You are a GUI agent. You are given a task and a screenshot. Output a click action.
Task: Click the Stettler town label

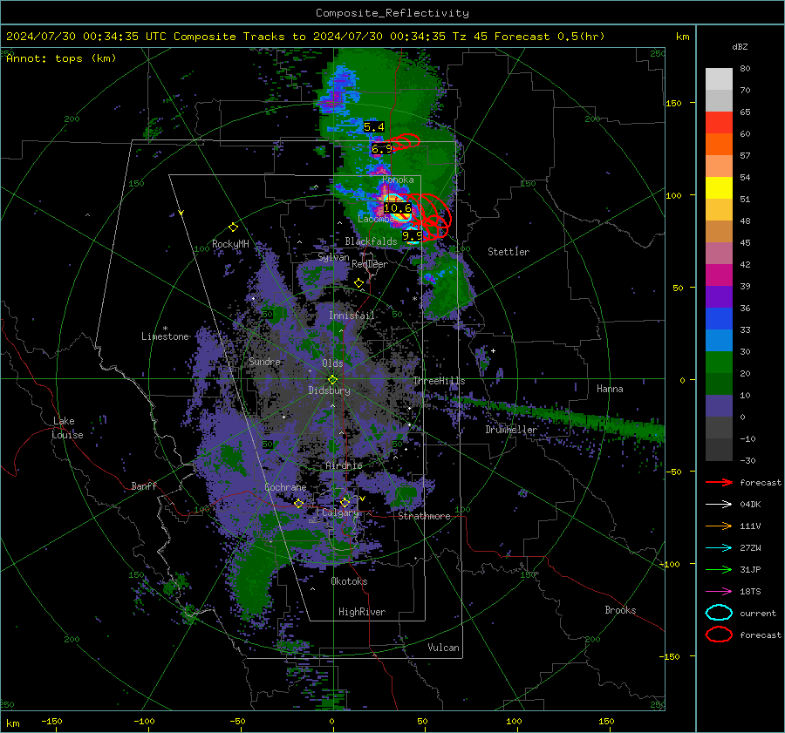pos(509,252)
